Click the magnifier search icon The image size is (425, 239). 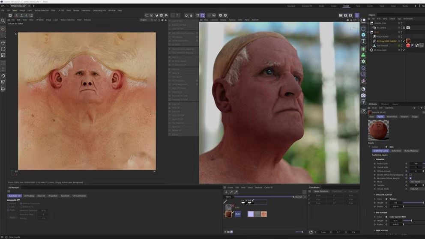pyautogui.click(x=3, y=21)
